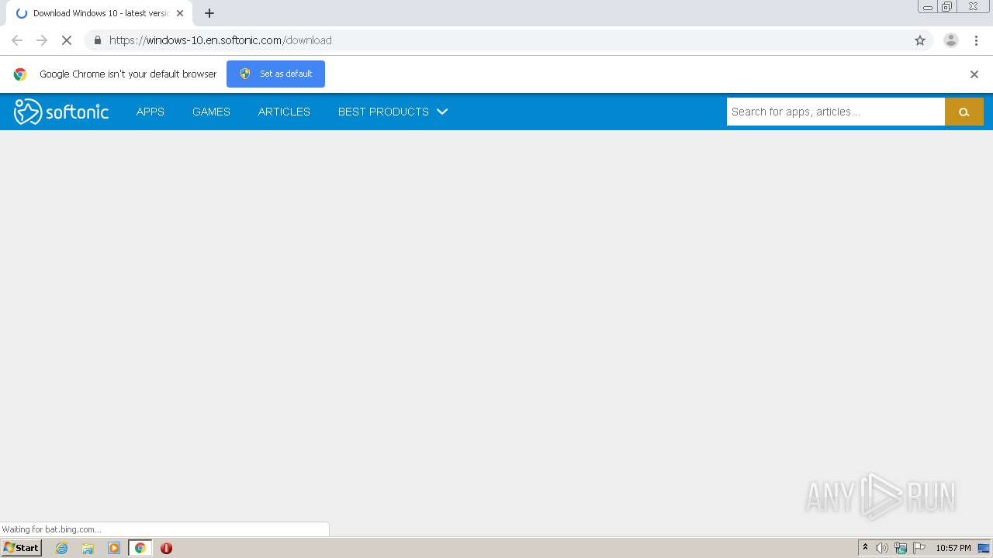Stop loading the page

pos(67,40)
